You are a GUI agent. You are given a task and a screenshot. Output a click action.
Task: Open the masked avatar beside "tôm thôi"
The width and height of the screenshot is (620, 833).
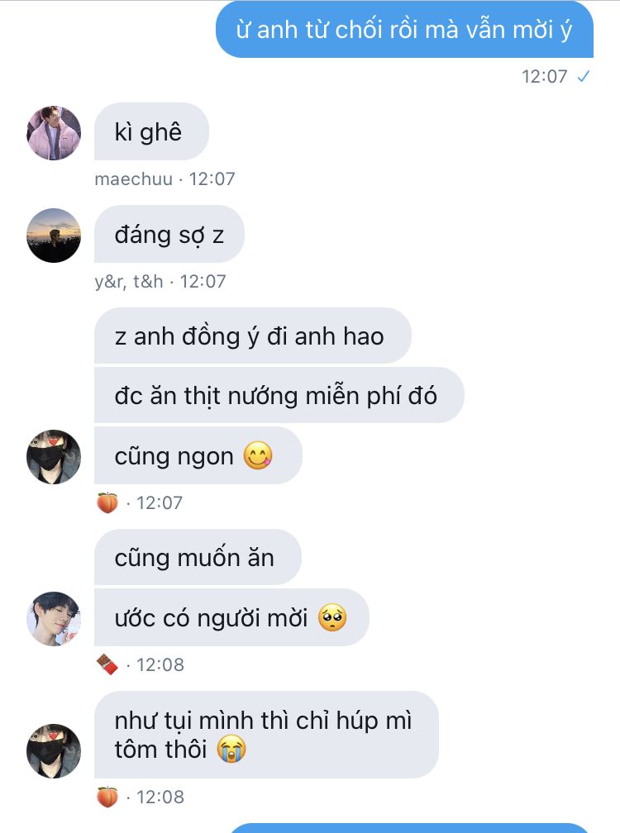[54, 751]
